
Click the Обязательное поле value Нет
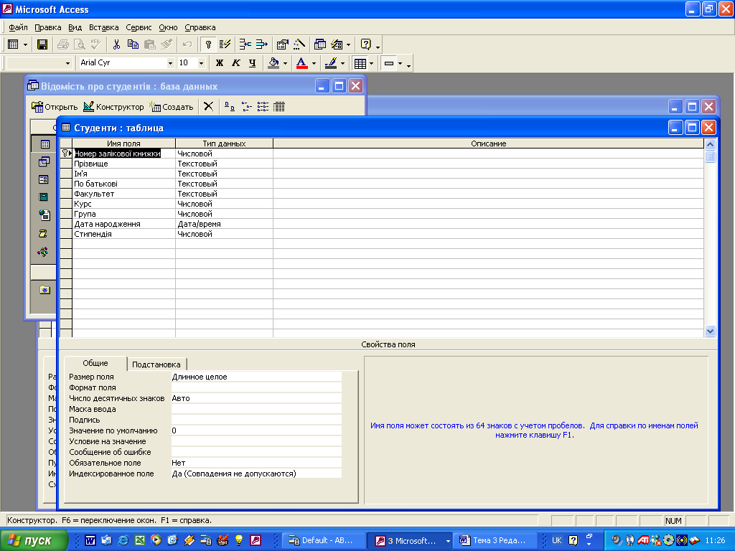click(256, 463)
